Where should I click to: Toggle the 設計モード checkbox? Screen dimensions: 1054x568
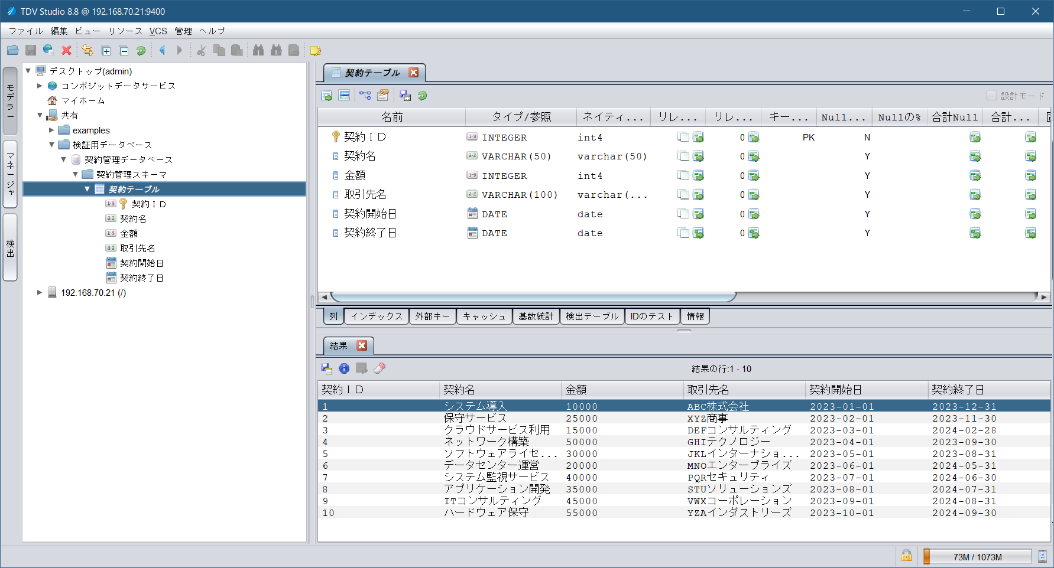[x=991, y=96]
